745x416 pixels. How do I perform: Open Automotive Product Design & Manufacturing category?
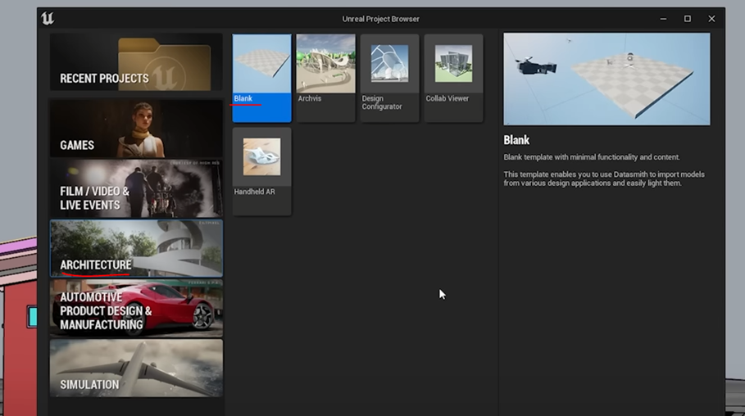[136, 308]
